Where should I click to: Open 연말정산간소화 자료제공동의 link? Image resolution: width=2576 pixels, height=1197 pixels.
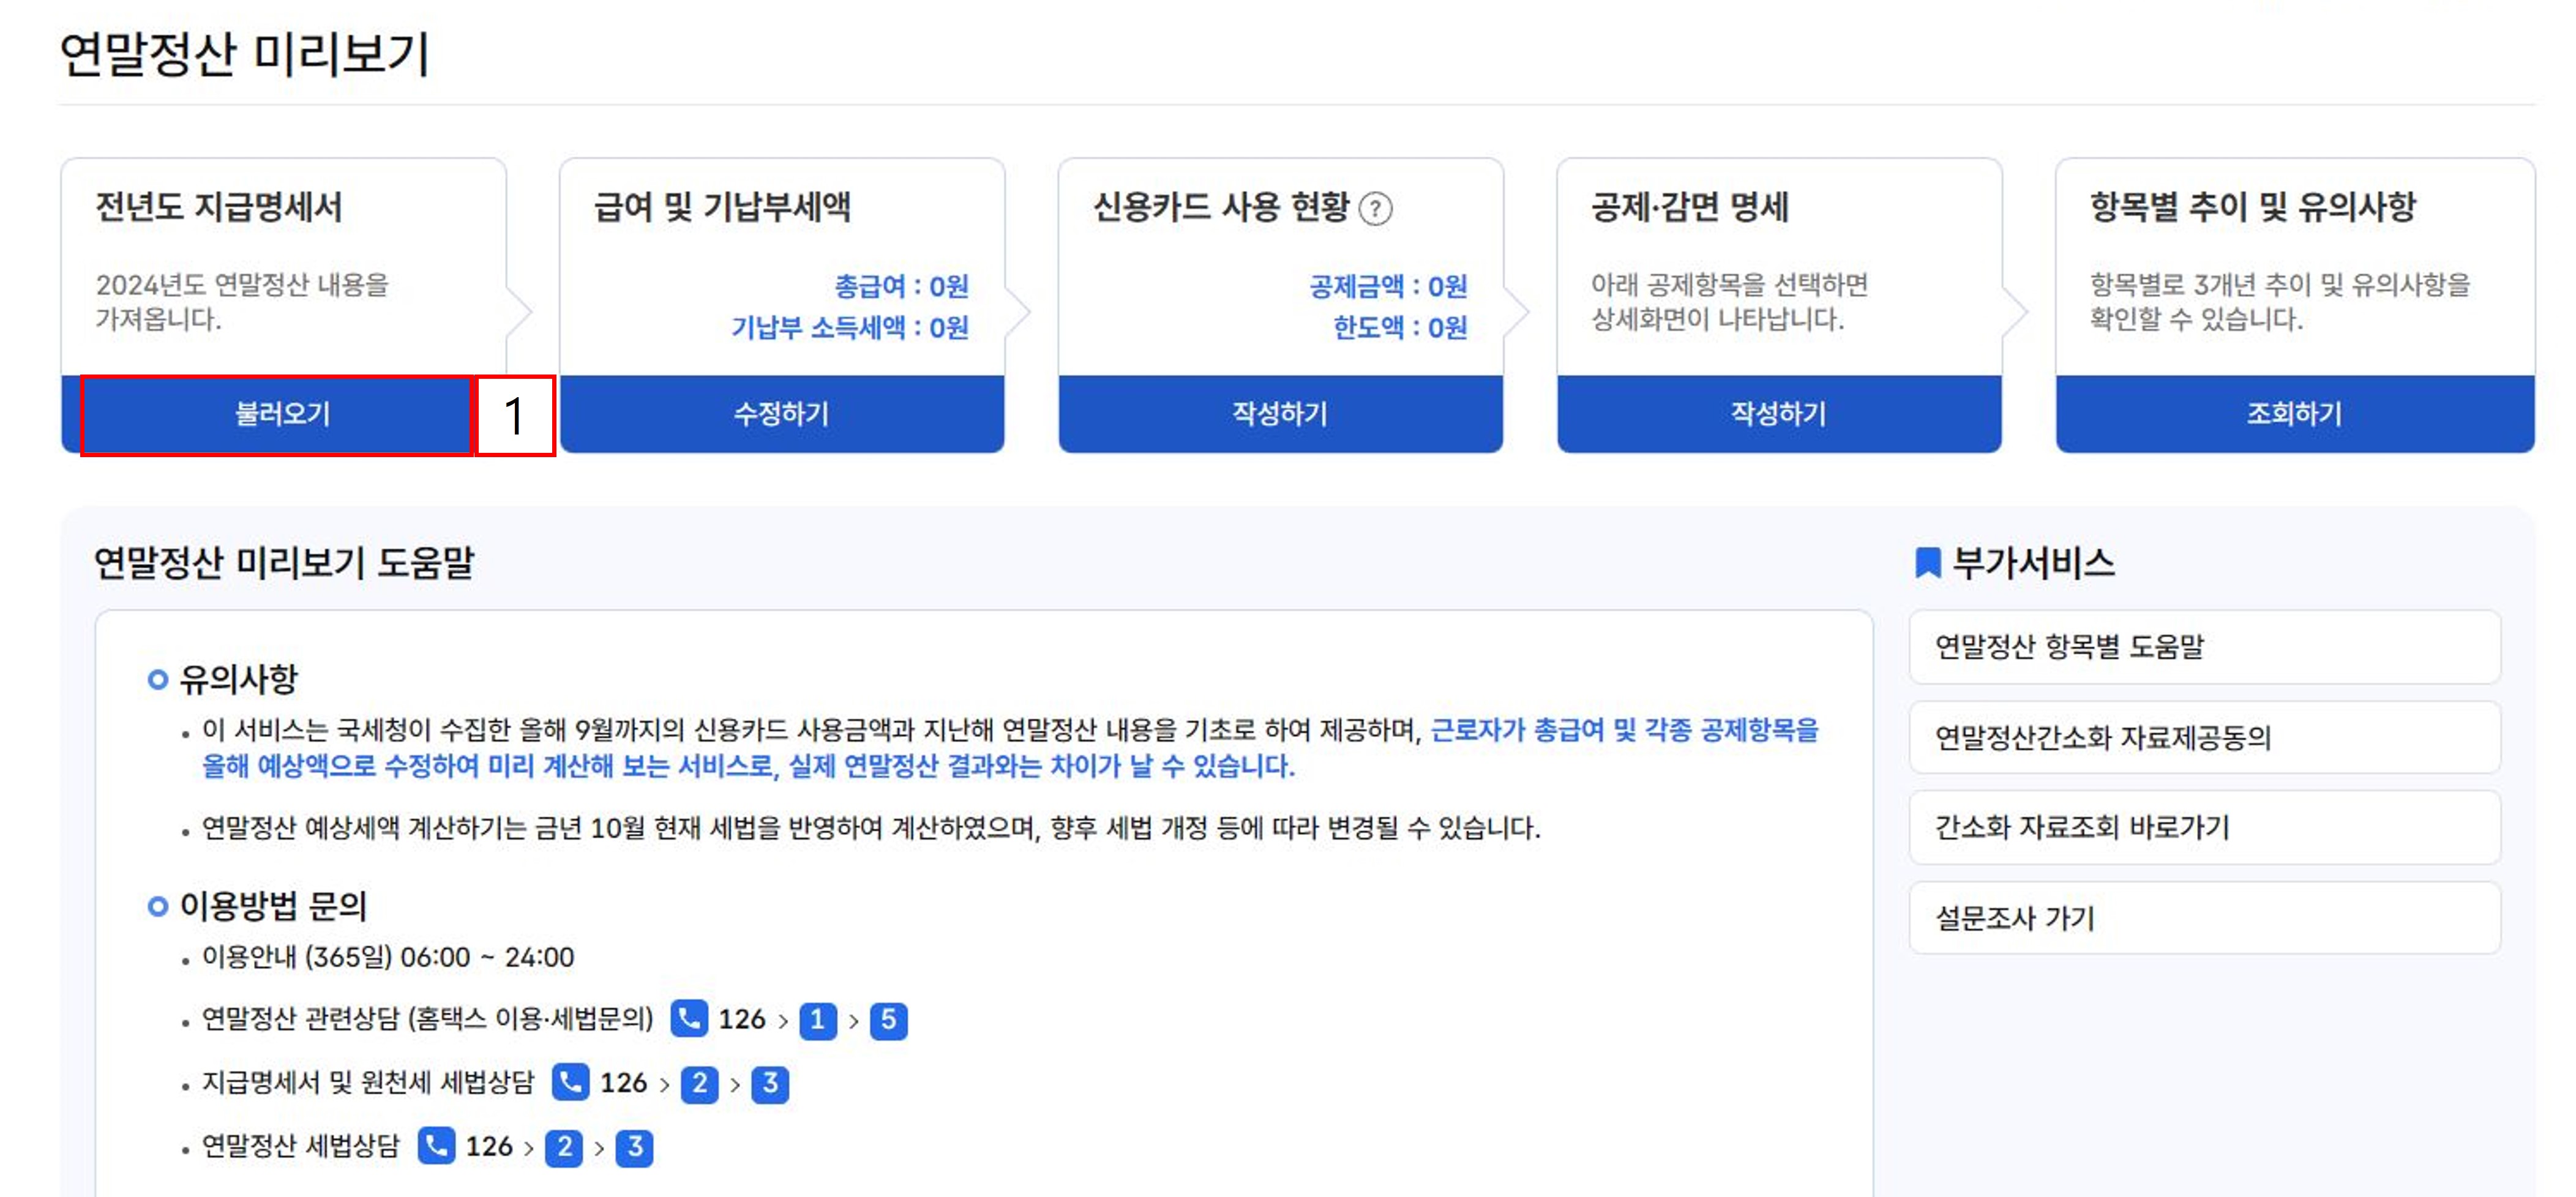(x=2204, y=738)
